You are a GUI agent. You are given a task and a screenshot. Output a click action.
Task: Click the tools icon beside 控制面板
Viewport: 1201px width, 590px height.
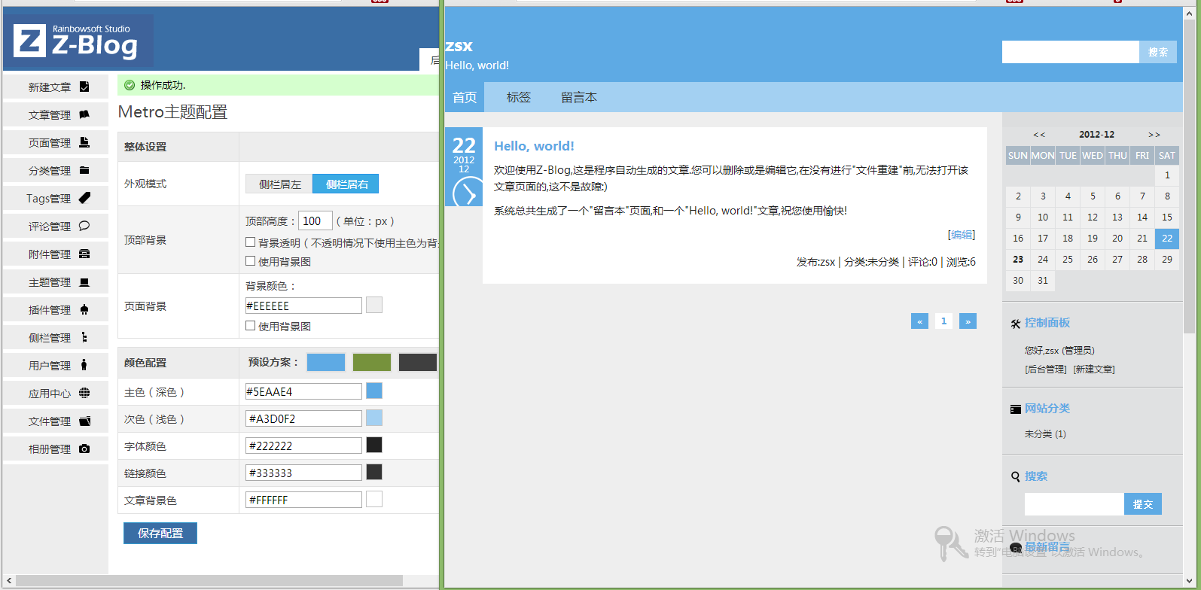[x=1016, y=324]
